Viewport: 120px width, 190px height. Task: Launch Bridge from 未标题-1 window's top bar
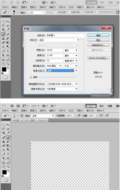coord(12,106)
